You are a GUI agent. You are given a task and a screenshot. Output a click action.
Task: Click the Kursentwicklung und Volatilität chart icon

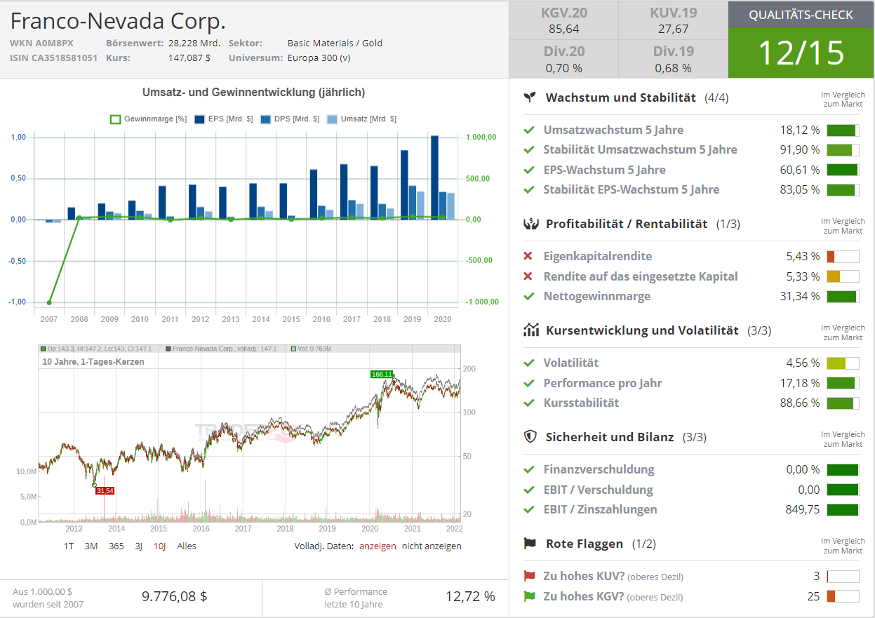[x=530, y=330]
